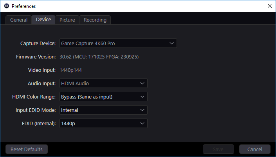Click the Audio Input label
276x157 pixels.
42,84
